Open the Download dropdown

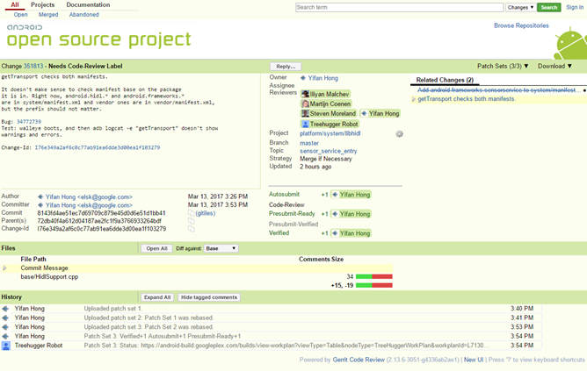(554, 66)
